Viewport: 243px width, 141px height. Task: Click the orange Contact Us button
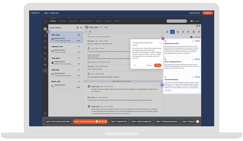click(x=208, y=13)
